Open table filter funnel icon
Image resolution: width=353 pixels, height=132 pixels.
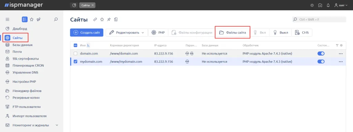click(x=337, y=45)
